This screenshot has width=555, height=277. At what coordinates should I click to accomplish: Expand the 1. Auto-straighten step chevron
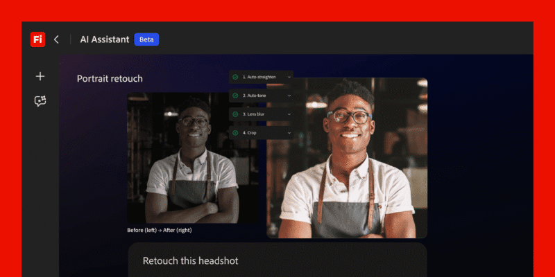[289, 77]
